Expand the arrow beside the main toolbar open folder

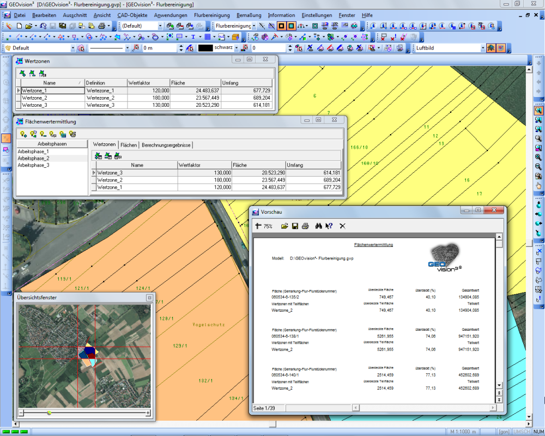(x=35, y=26)
